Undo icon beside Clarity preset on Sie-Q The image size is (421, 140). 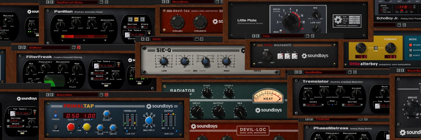(201, 39)
